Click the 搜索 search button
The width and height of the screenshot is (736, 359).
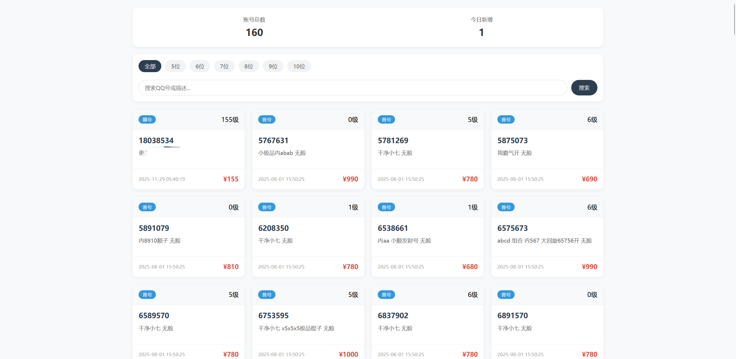coord(584,88)
